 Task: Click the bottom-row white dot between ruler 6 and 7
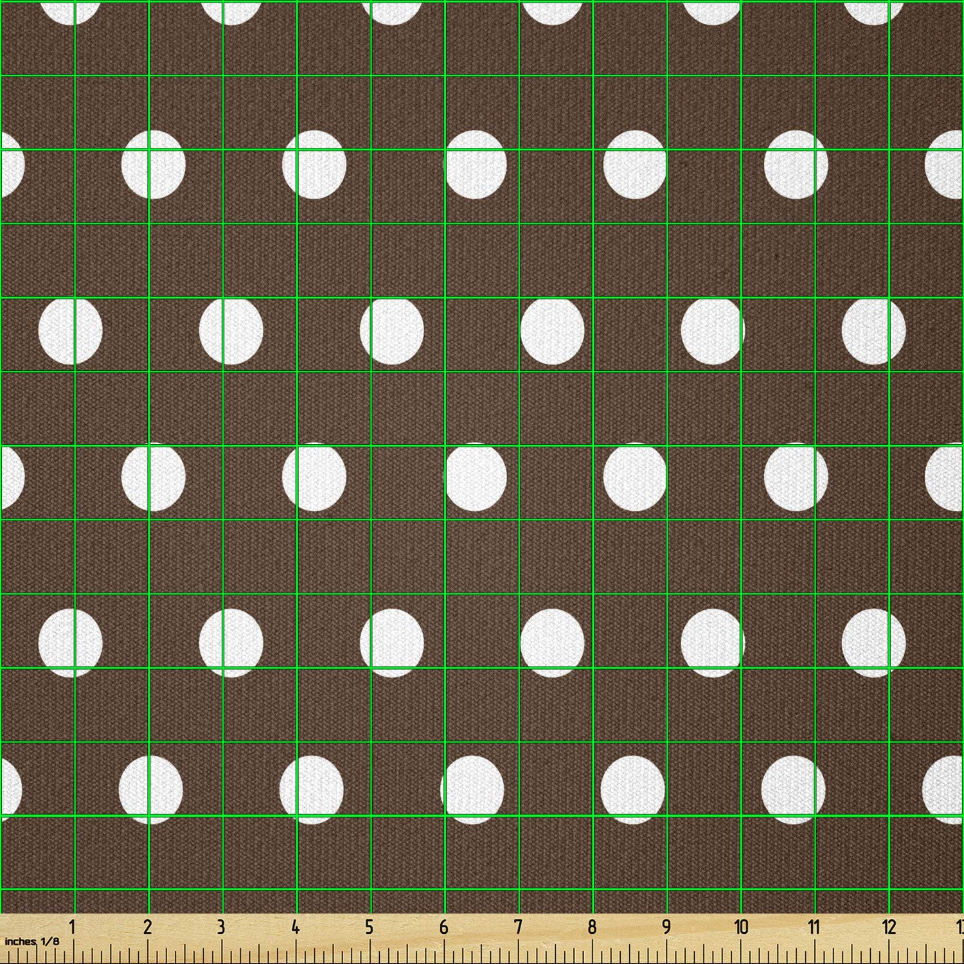point(472,789)
